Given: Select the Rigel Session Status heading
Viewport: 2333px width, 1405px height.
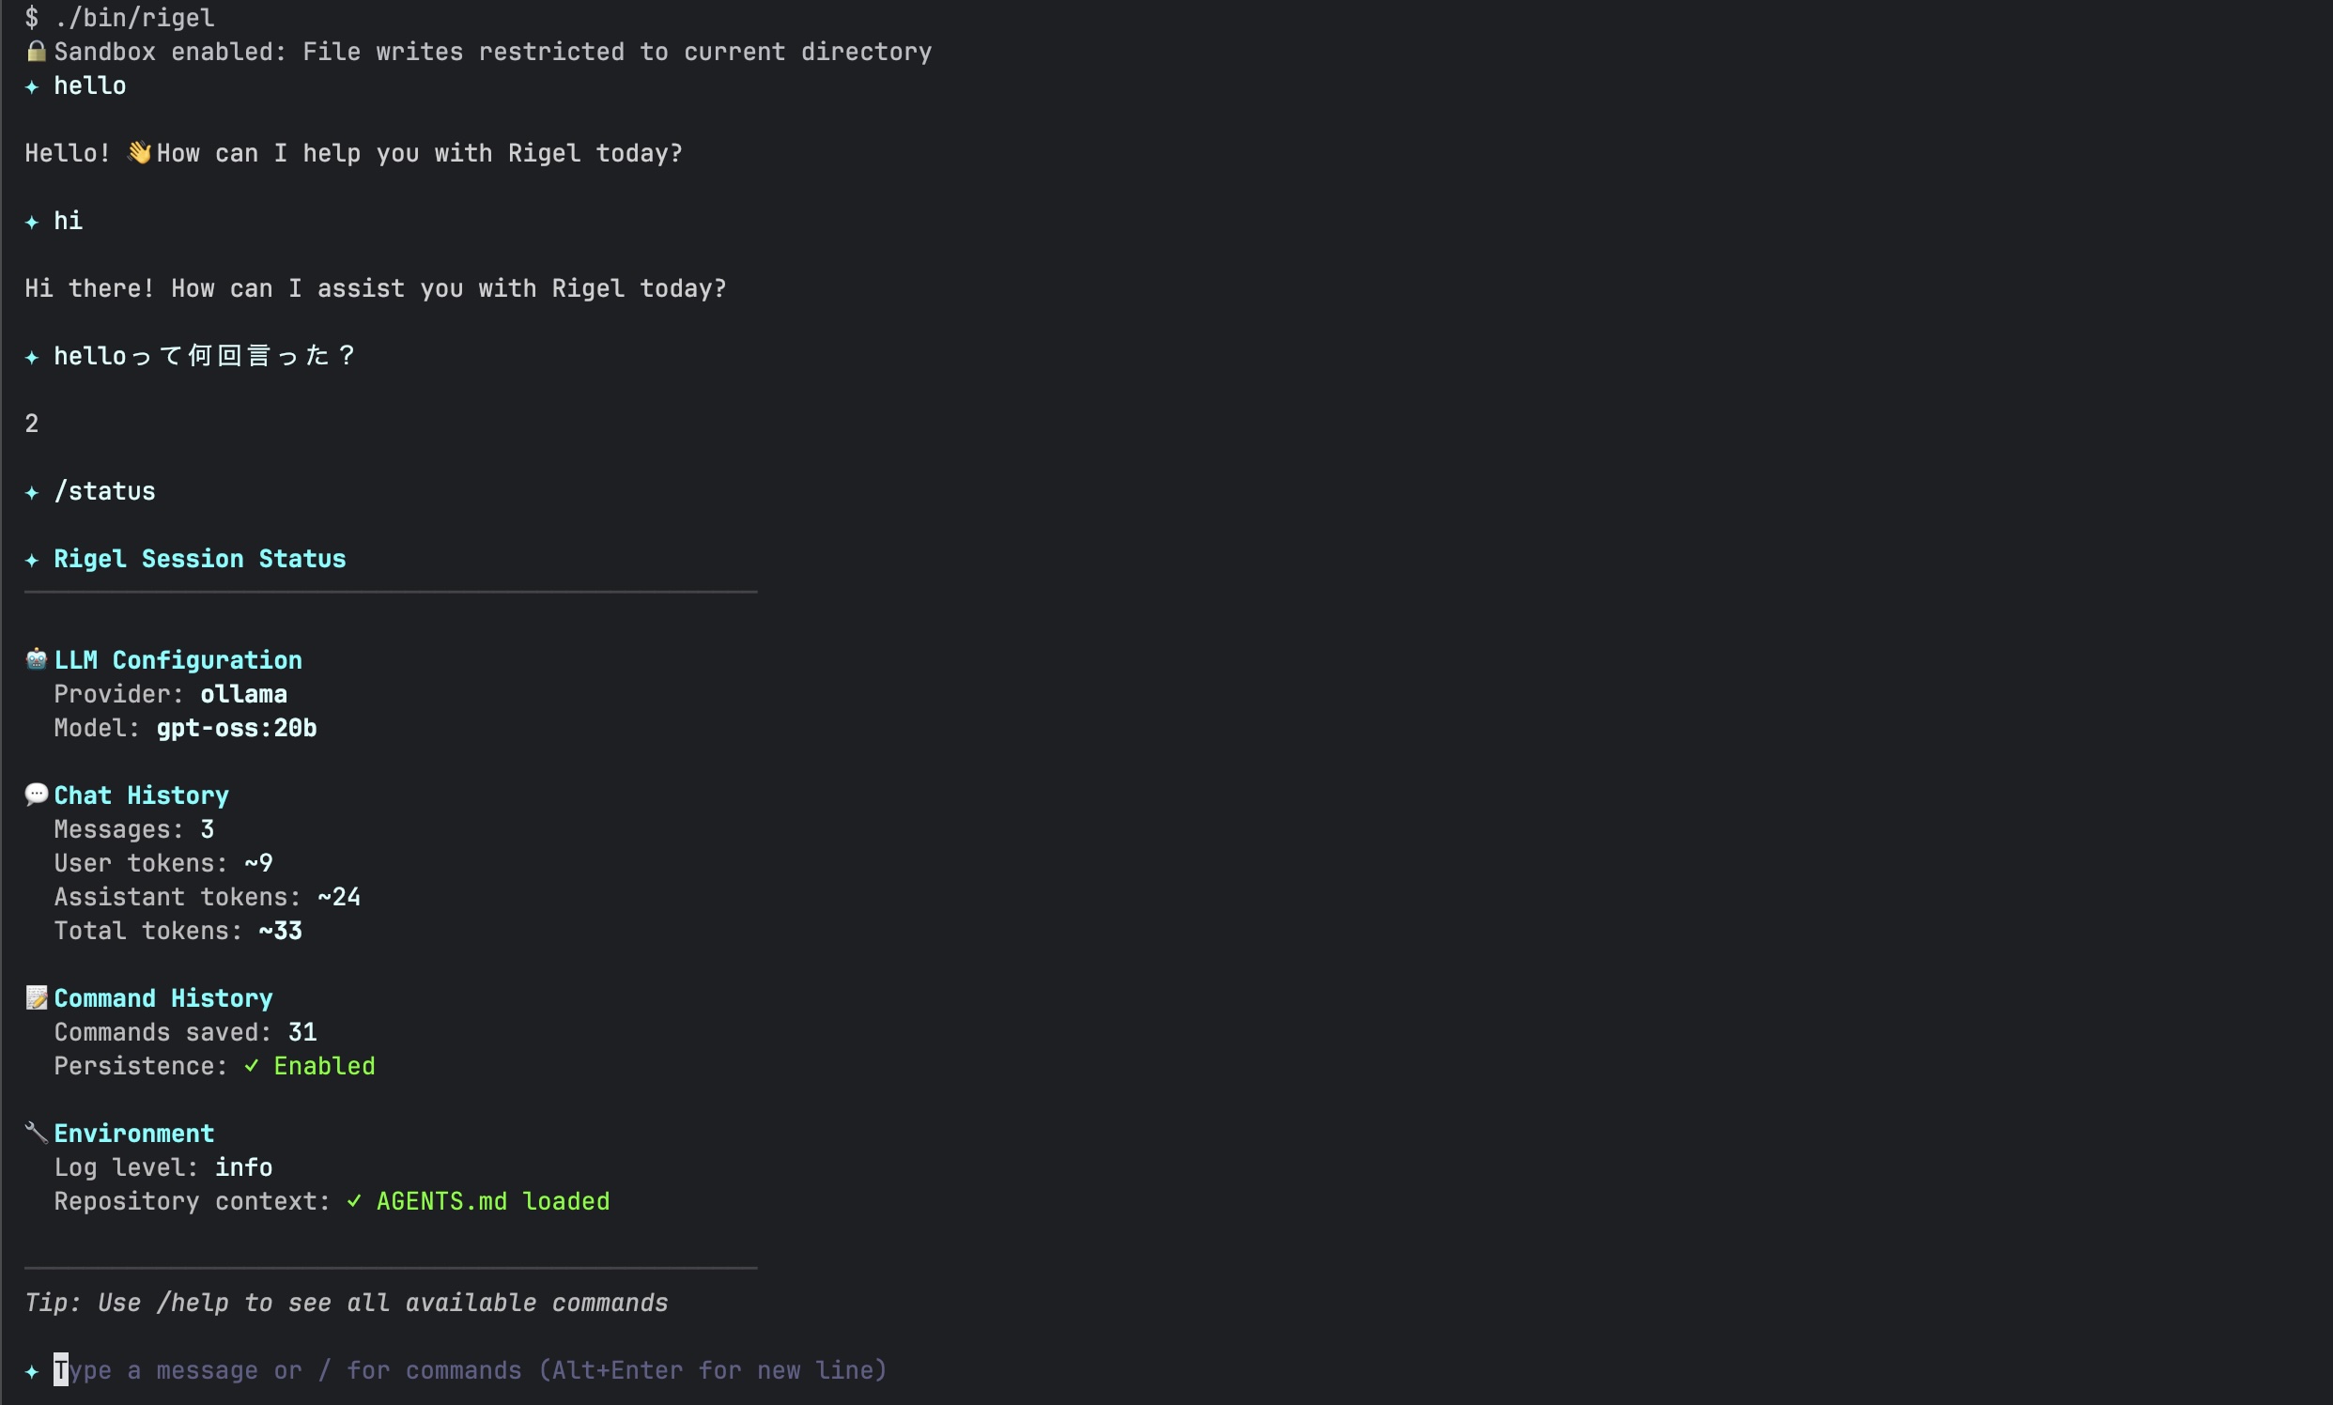Looking at the screenshot, I should pos(200,560).
